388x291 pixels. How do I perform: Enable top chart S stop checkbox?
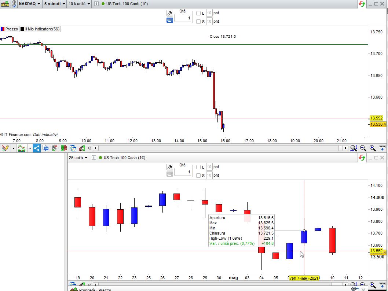point(198,22)
